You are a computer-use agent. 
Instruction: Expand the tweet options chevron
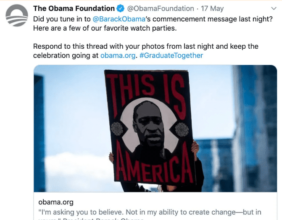coord(274,8)
